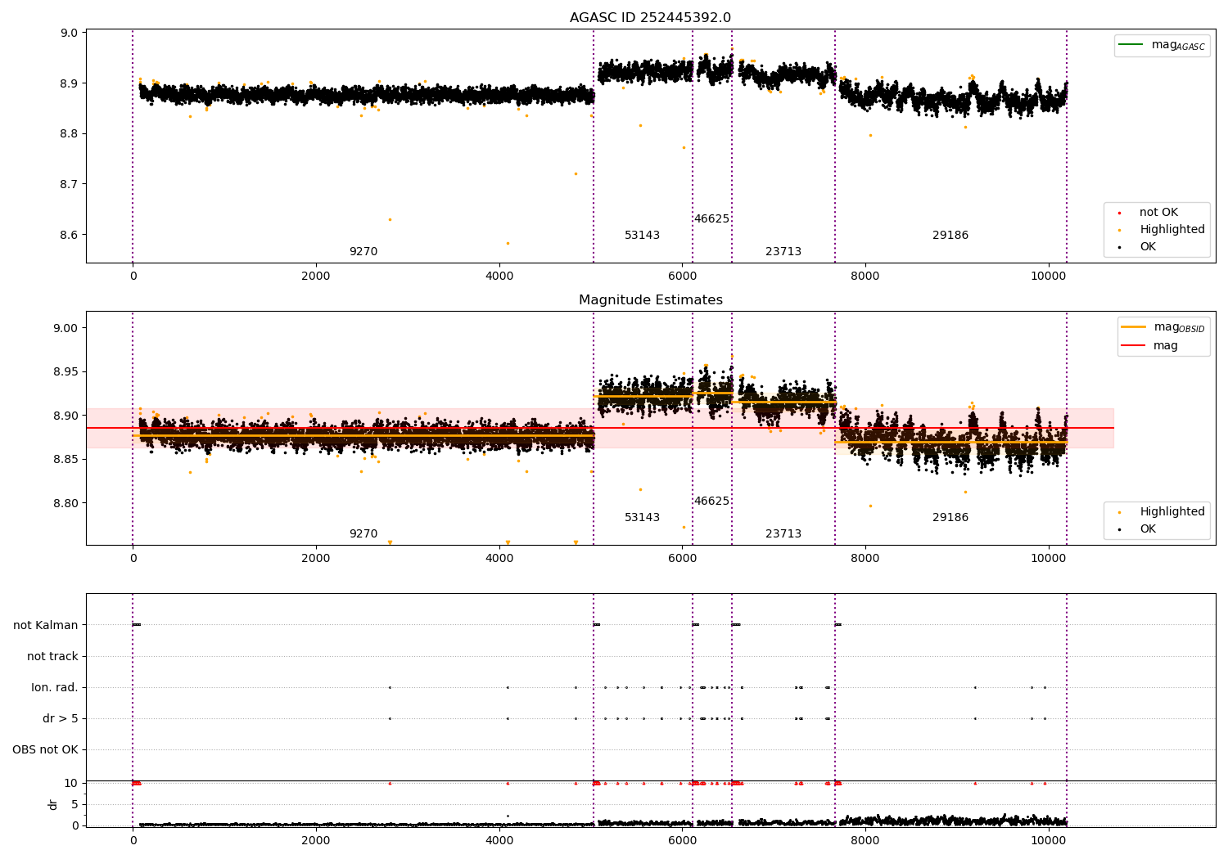The height and width of the screenshot is (859, 1228).
Task: Click the orange outlier point near 8.58 magnitude
Action: pyautogui.click(x=508, y=243)
